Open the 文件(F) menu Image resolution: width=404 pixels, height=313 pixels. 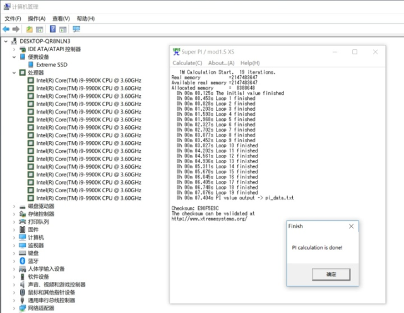click(x=13, y=18)
